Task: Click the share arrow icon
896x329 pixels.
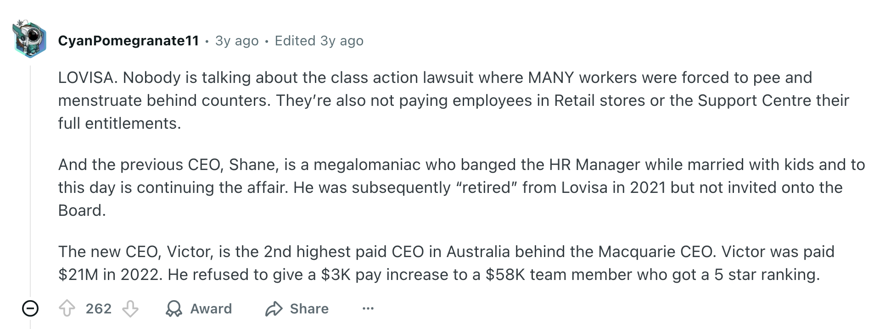Action: tap(274, 308)
